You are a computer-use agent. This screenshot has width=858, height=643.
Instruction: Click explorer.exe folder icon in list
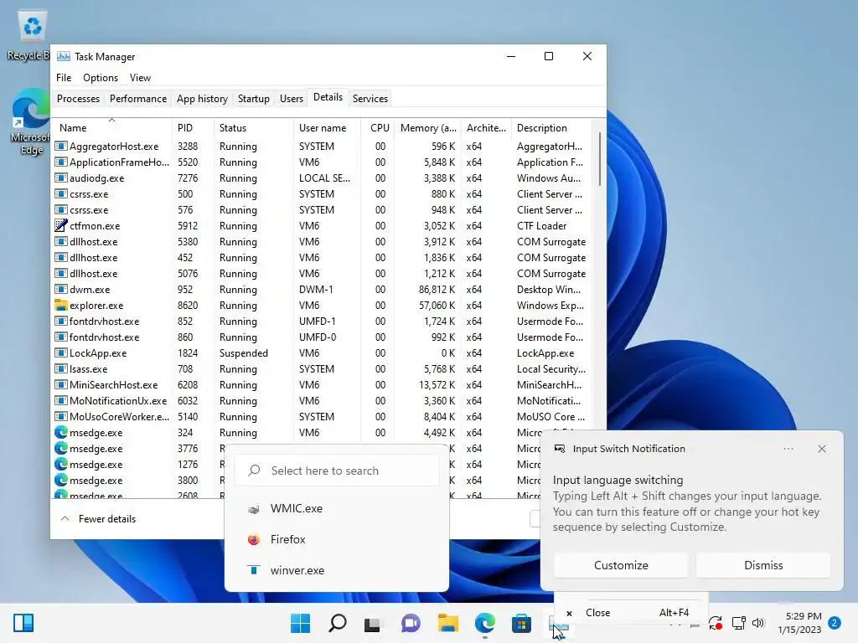tap(60, 305)
